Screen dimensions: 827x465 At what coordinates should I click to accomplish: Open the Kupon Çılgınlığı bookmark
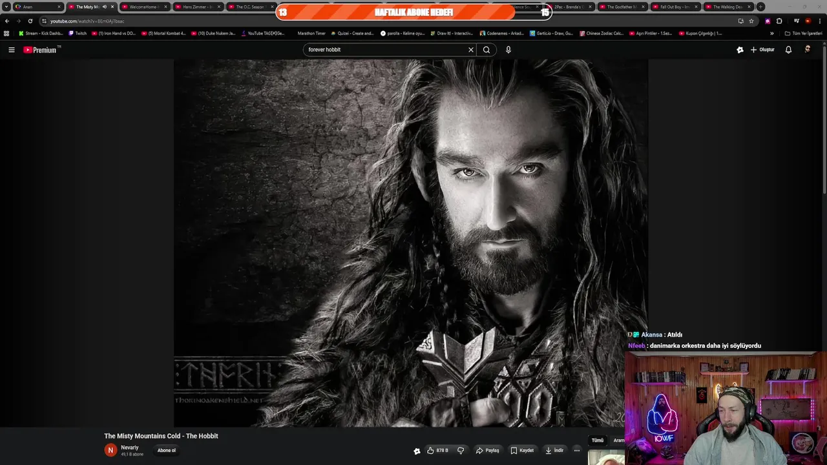[x=700, y=33]
